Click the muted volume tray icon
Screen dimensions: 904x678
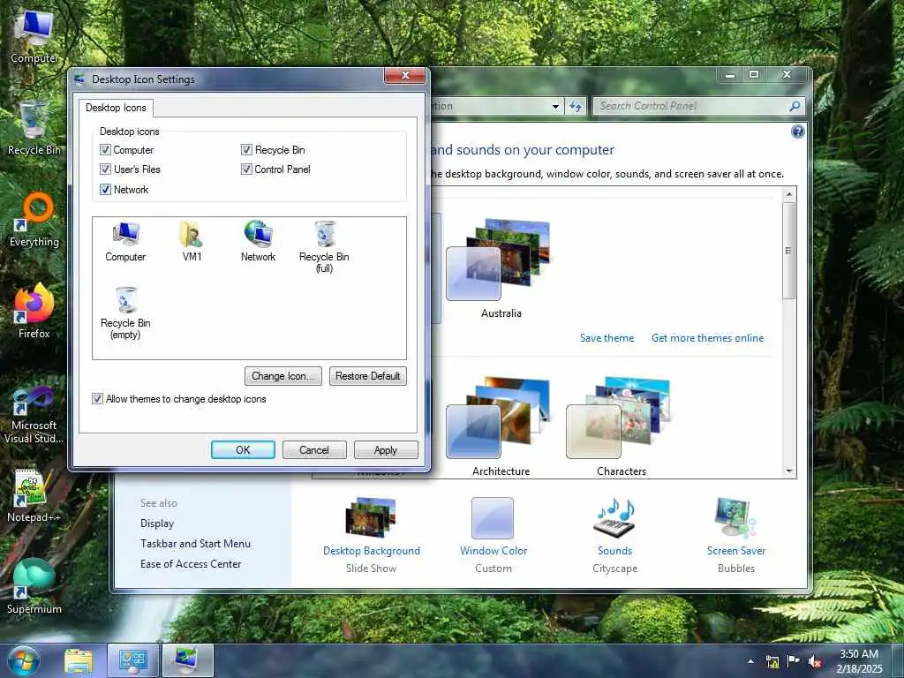tap(814, 662)
